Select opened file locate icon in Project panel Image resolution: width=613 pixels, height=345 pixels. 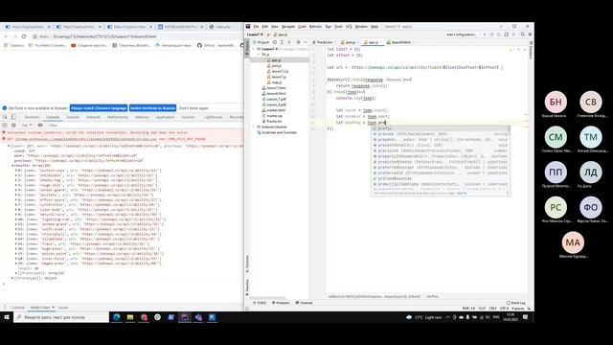click(x=275, y=42)
